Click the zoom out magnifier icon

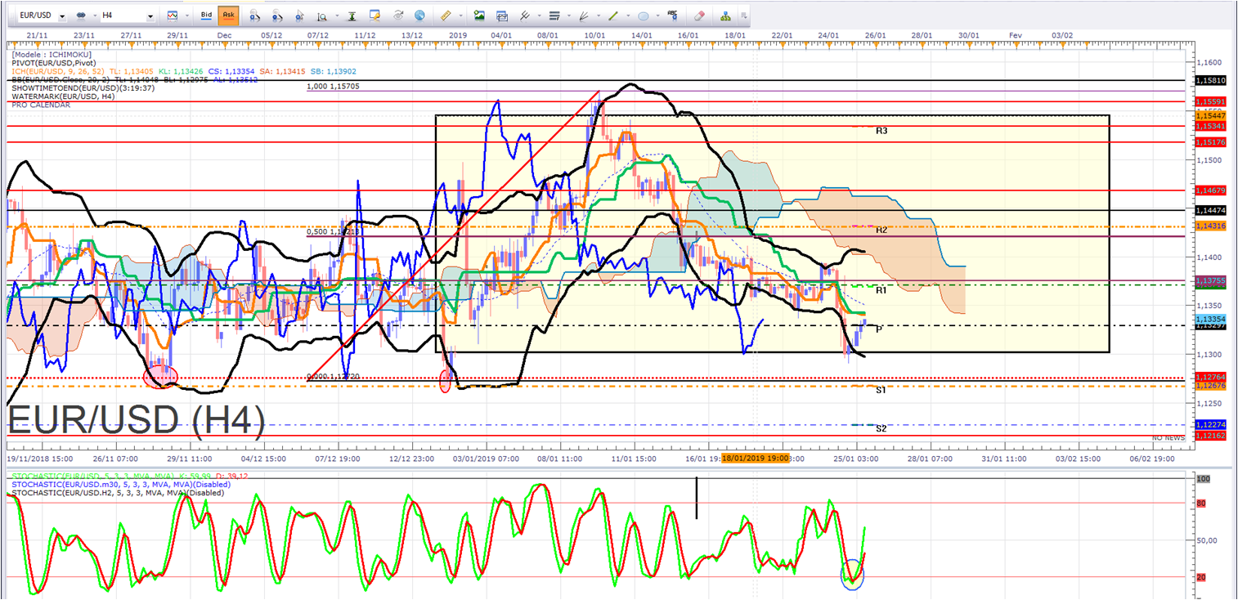click(279, 16)
